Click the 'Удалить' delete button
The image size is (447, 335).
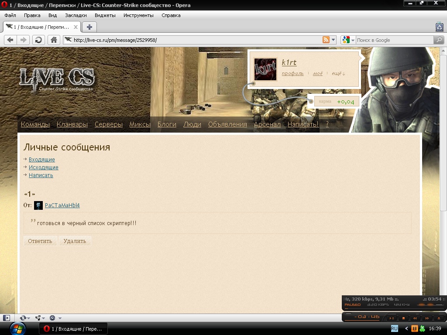point(75,241)
